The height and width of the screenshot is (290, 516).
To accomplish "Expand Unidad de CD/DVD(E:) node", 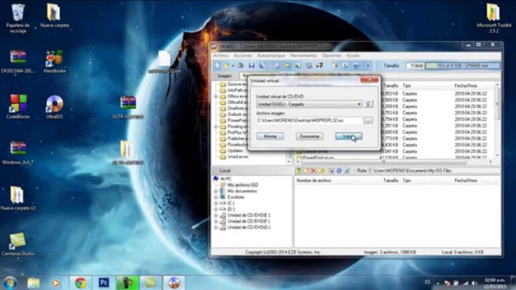I will [216, 215].
